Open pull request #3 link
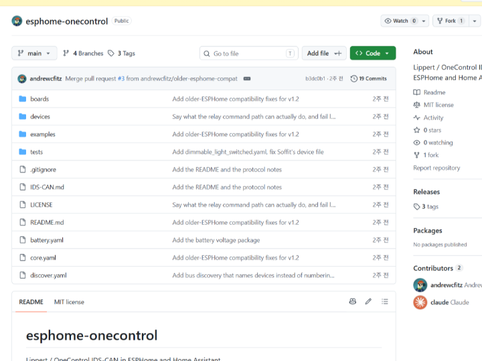Viewport: 482px width, 361px height. (121, 79)
